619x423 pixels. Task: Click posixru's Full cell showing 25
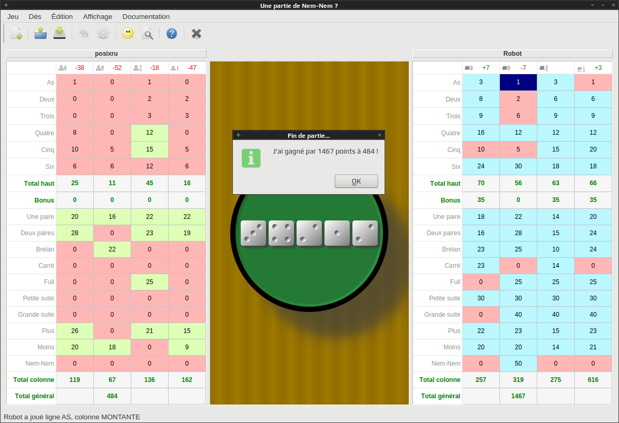pyautogui.click(x=150, y=282)
